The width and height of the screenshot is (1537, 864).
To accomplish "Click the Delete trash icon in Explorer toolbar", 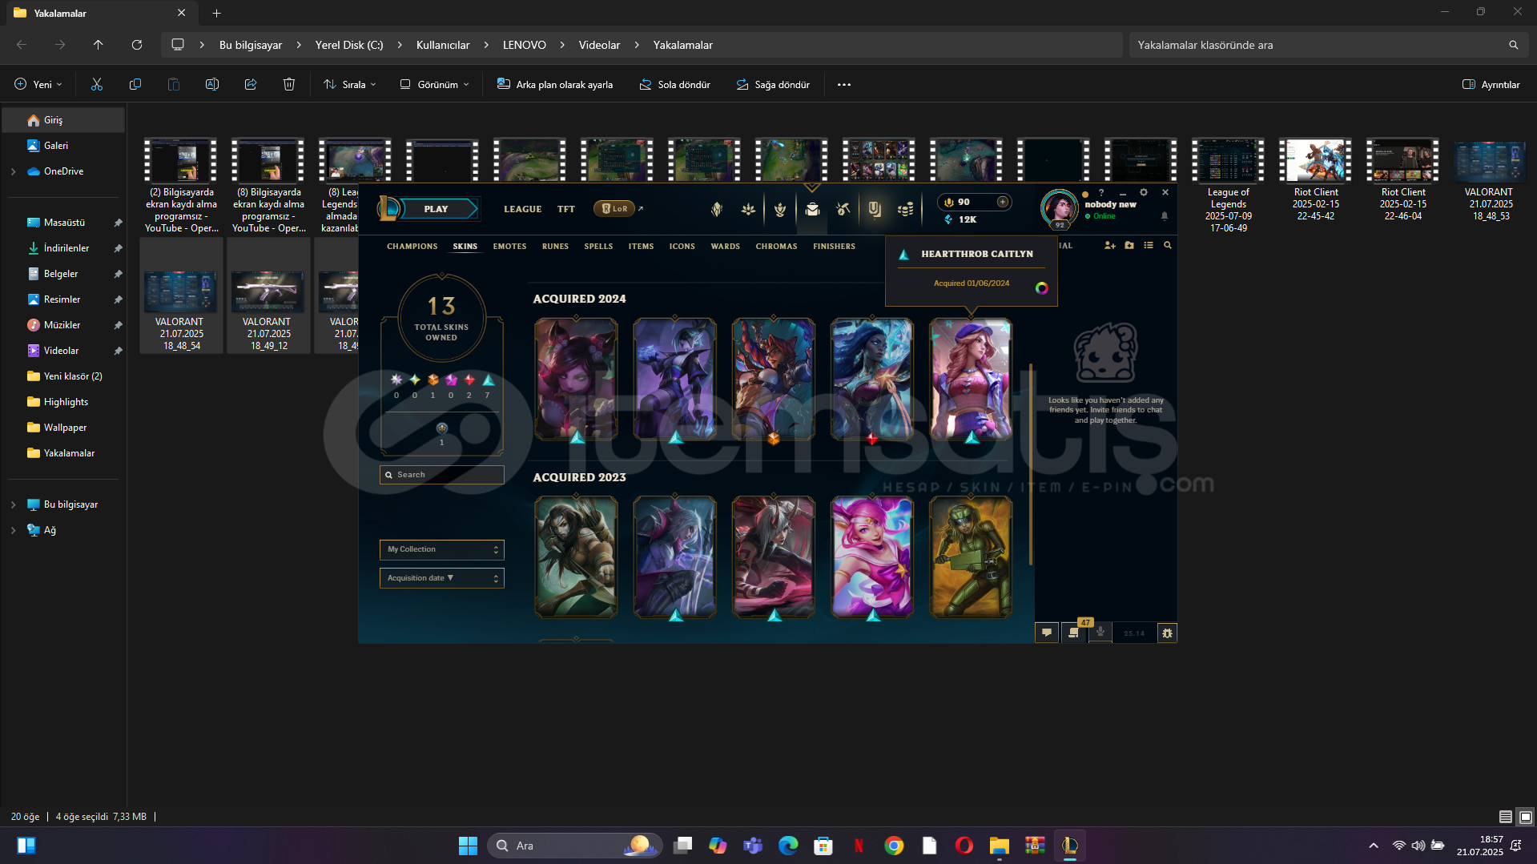I will [289, 84].
